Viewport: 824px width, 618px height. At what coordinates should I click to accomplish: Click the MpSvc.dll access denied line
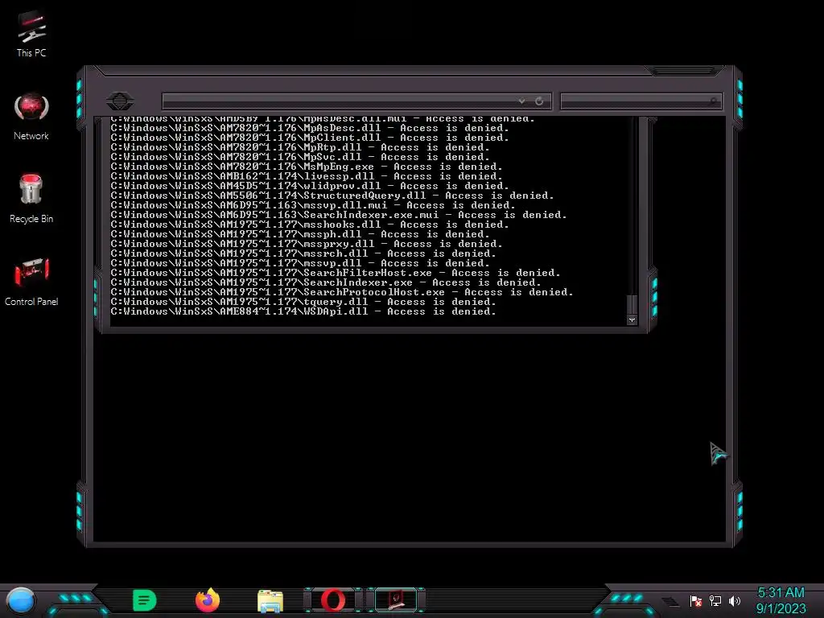tap(300, 157)
